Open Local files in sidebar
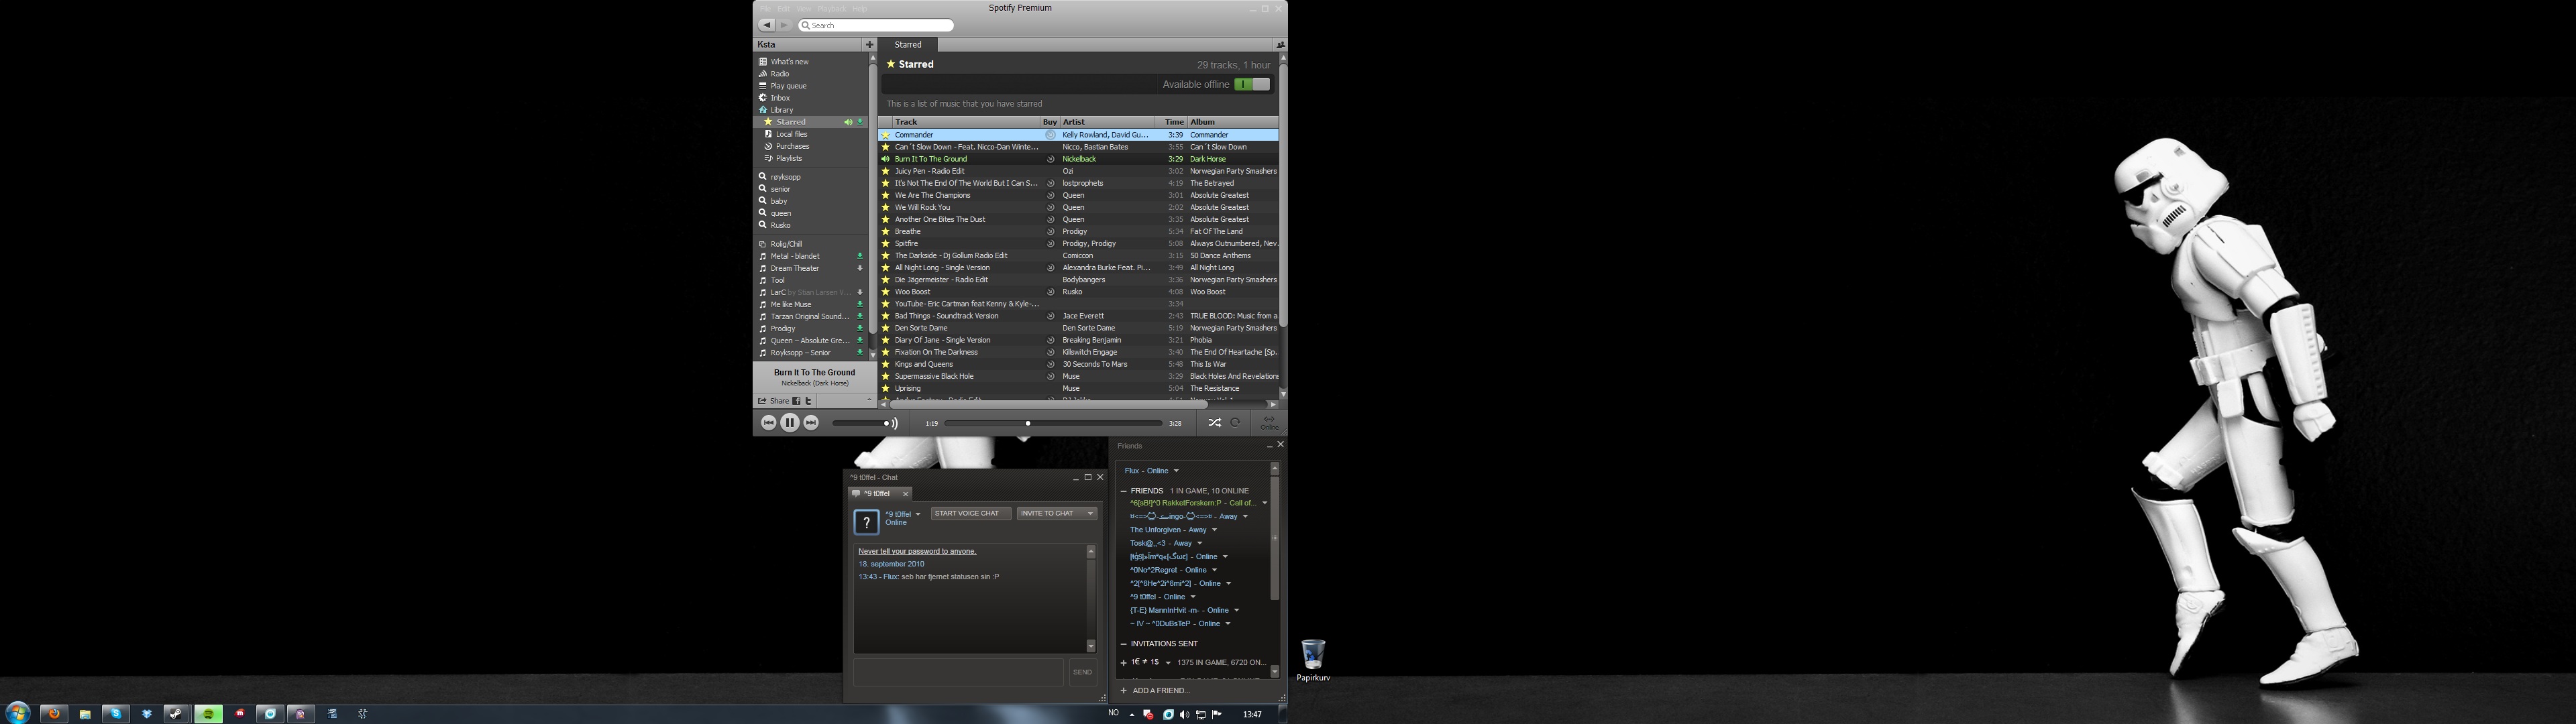 791,134
